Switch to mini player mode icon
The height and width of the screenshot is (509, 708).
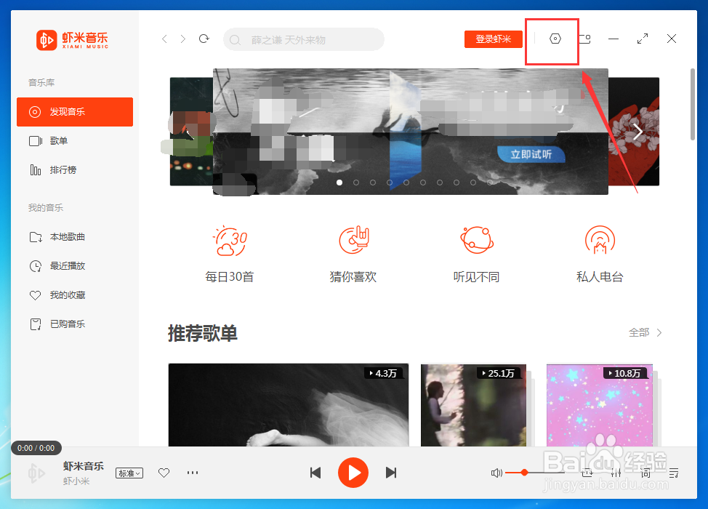coord(585,39)
